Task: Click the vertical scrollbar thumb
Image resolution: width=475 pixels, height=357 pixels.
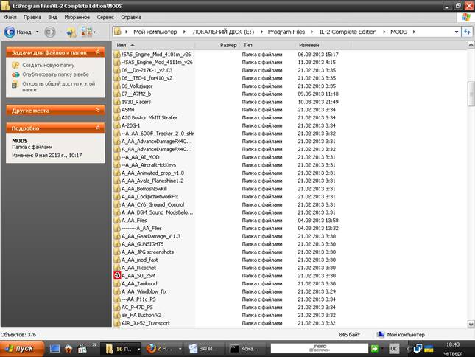Action: point(471,94)
